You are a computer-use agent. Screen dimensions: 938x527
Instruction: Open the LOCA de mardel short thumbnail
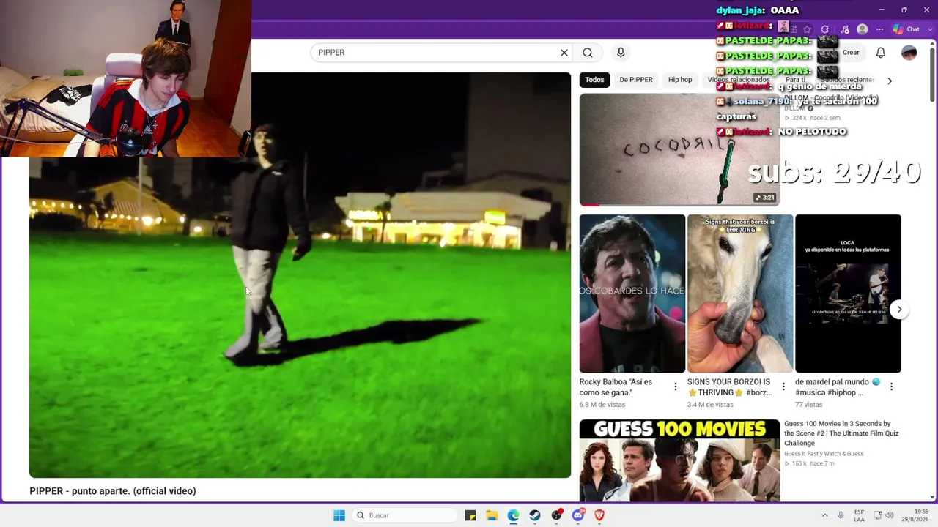coord(848,294)
